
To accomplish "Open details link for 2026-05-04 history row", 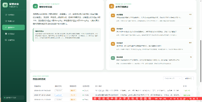I will point(187,90).
